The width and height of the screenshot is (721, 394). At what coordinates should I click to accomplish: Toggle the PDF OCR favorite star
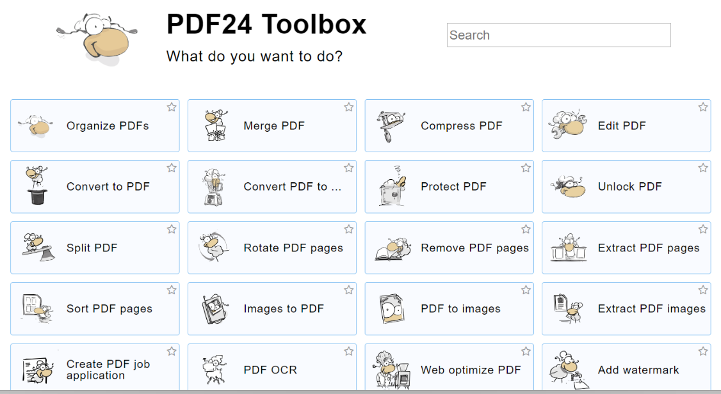tap(348, 351)
